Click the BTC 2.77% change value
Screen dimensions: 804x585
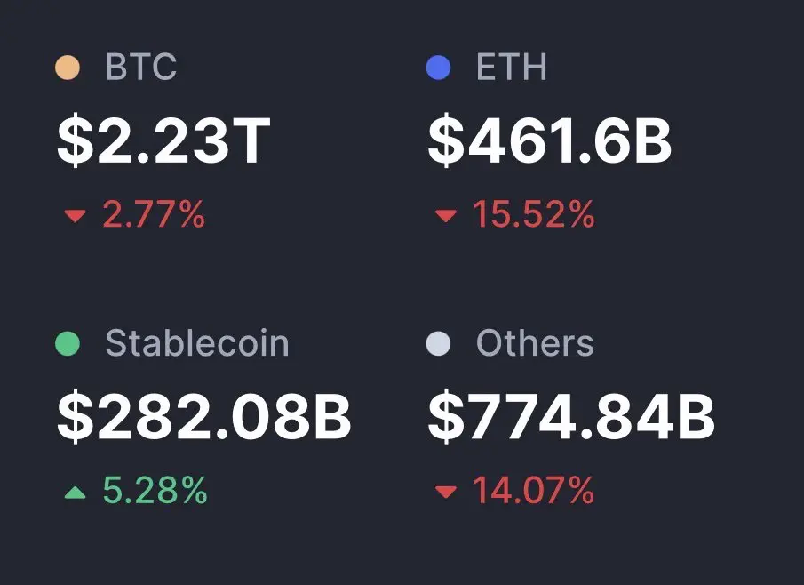pyautogui.click(x=154, y=215)
